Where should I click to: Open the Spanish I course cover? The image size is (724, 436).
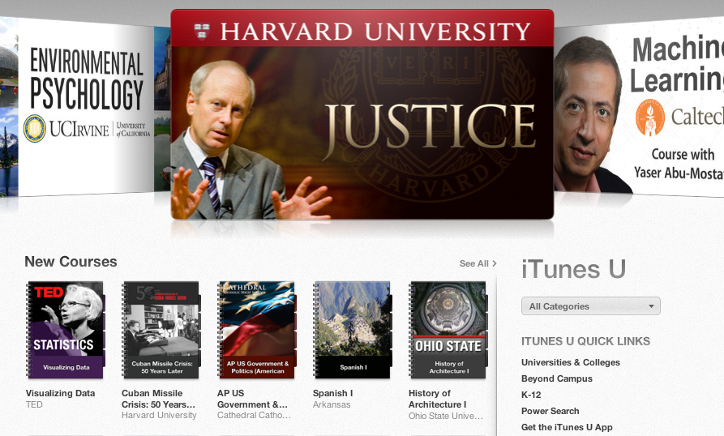[353, 330]
